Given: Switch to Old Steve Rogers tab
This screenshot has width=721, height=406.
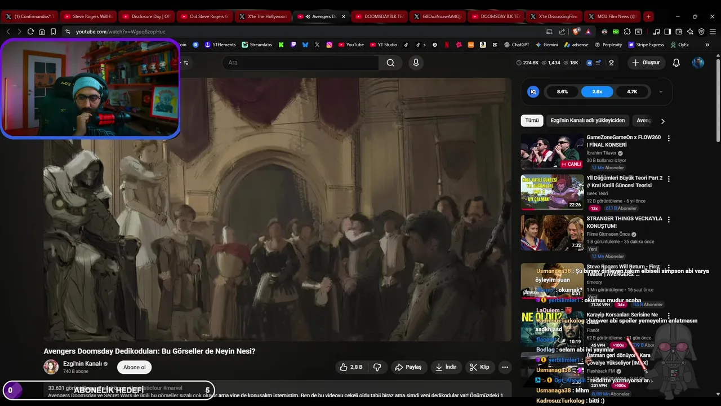Looking at the screenshot, I should point(204,16).
